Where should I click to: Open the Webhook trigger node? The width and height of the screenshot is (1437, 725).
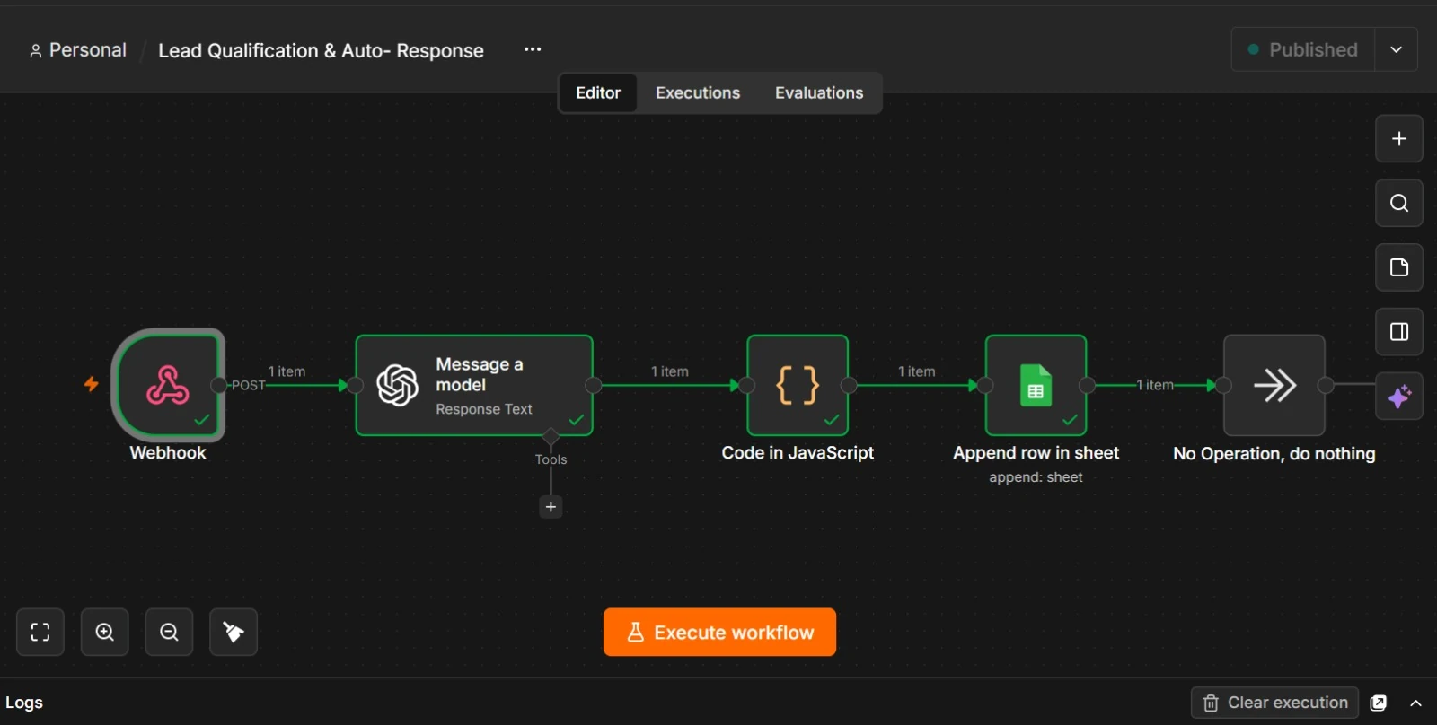click(168, 385)
